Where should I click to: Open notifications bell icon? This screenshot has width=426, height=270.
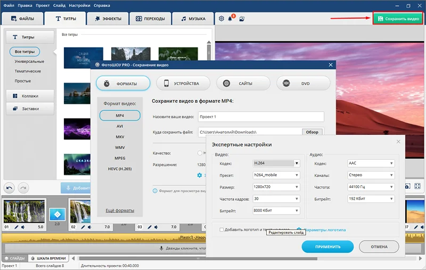tap(231, 19)
